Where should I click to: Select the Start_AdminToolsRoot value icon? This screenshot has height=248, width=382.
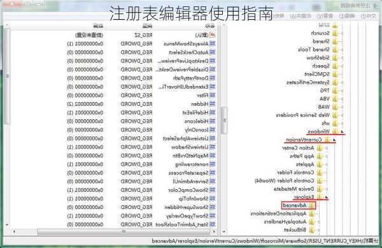click(x=213, y=224)
